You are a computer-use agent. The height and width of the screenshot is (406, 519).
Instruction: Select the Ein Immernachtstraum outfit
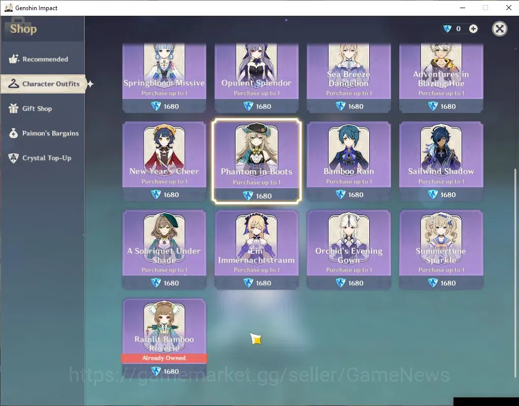pos(256,250)
